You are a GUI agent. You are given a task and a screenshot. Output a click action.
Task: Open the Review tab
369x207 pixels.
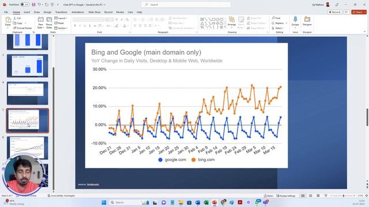click(120, 12)
